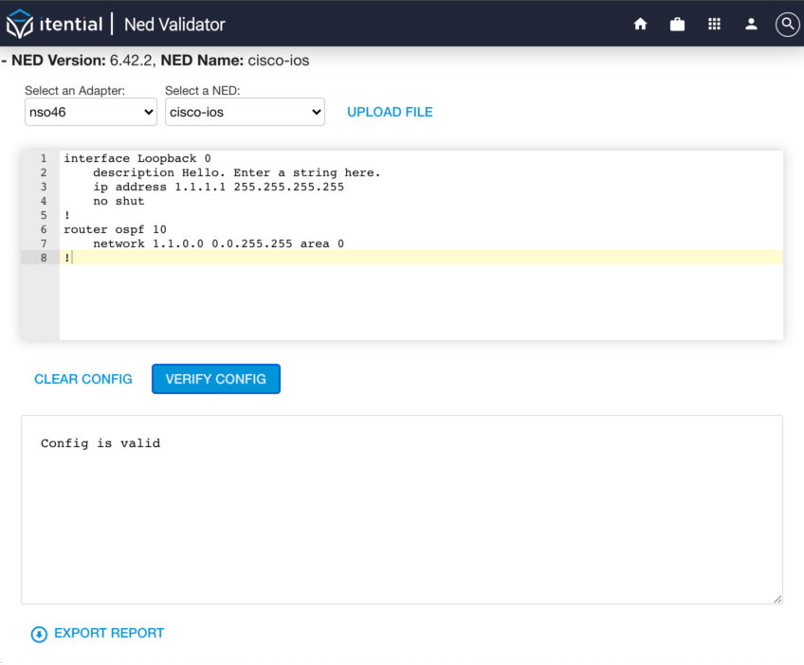This screenshot has height=665, width=804.
Task: Click the 'network 1.1.0.0' line
Action: [218, 243]
